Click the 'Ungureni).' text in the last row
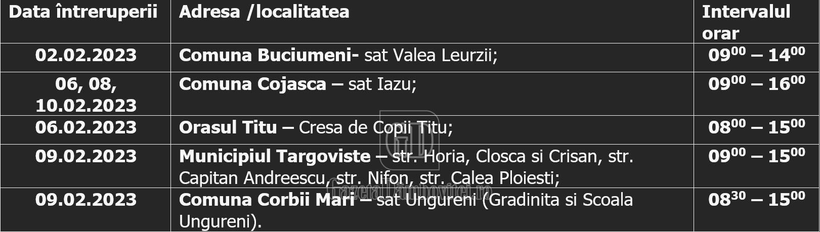 click(x=221, y=222)
